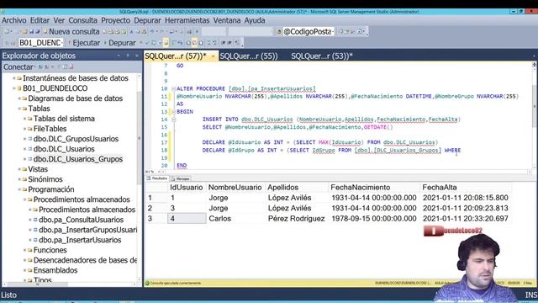Screen dimensions: 538x303
Task: Click the B01_DUENDELOCO database icon
Action: pos(19,88)
